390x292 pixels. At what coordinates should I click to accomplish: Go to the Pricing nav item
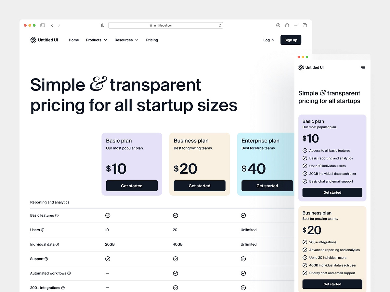click(x=152, y=40)
